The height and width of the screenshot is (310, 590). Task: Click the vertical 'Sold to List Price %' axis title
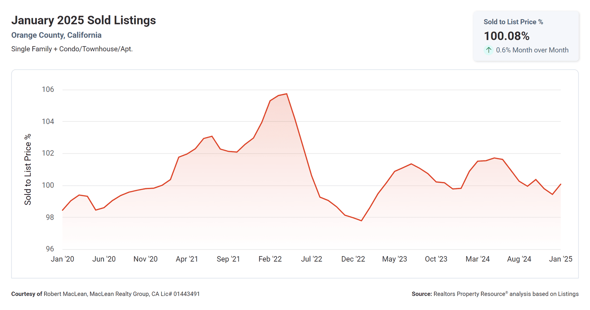pos(28,169)
